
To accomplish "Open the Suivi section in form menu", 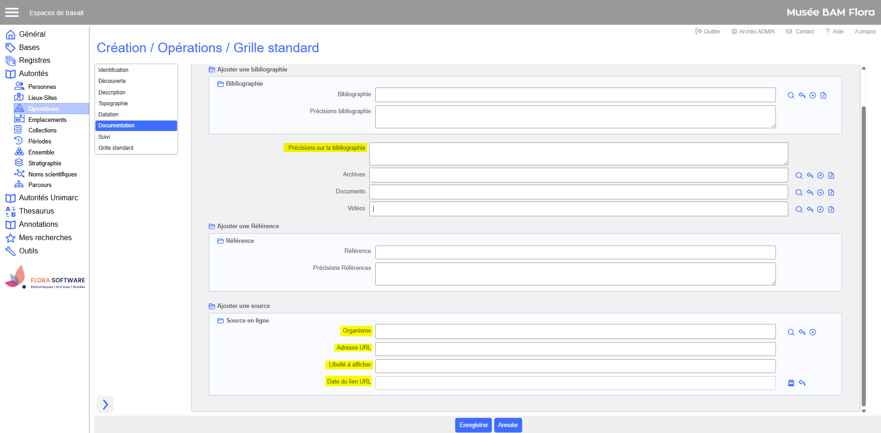I will coord(104,137).
